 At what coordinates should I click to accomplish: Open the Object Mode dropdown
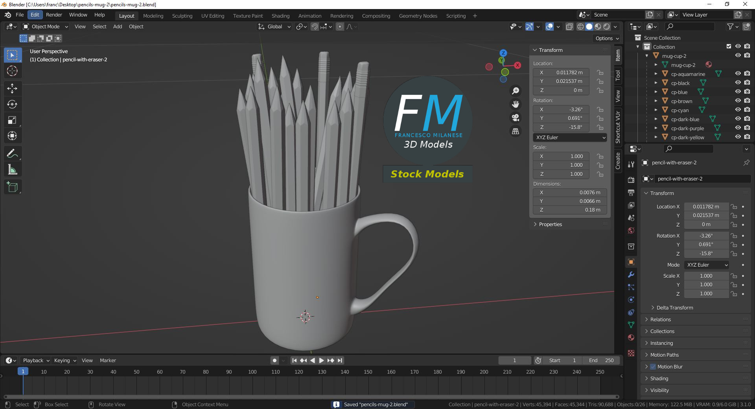45,26
